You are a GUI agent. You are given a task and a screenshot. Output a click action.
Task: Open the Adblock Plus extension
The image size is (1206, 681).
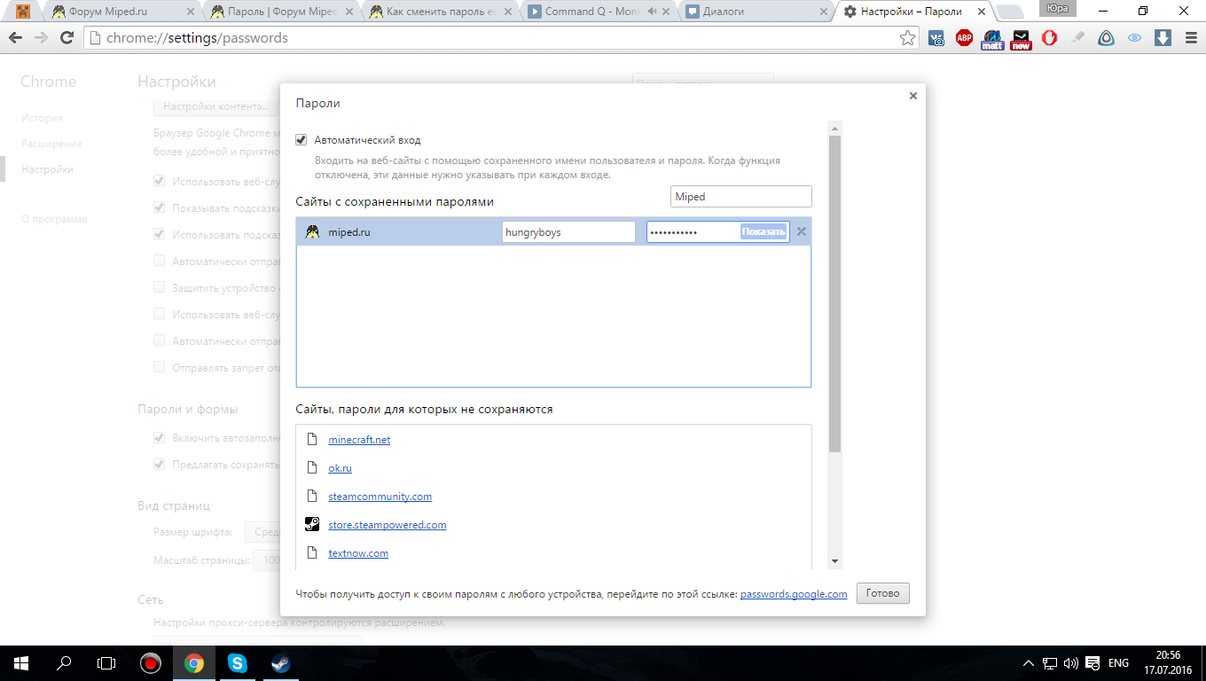(x=964, y=38)
